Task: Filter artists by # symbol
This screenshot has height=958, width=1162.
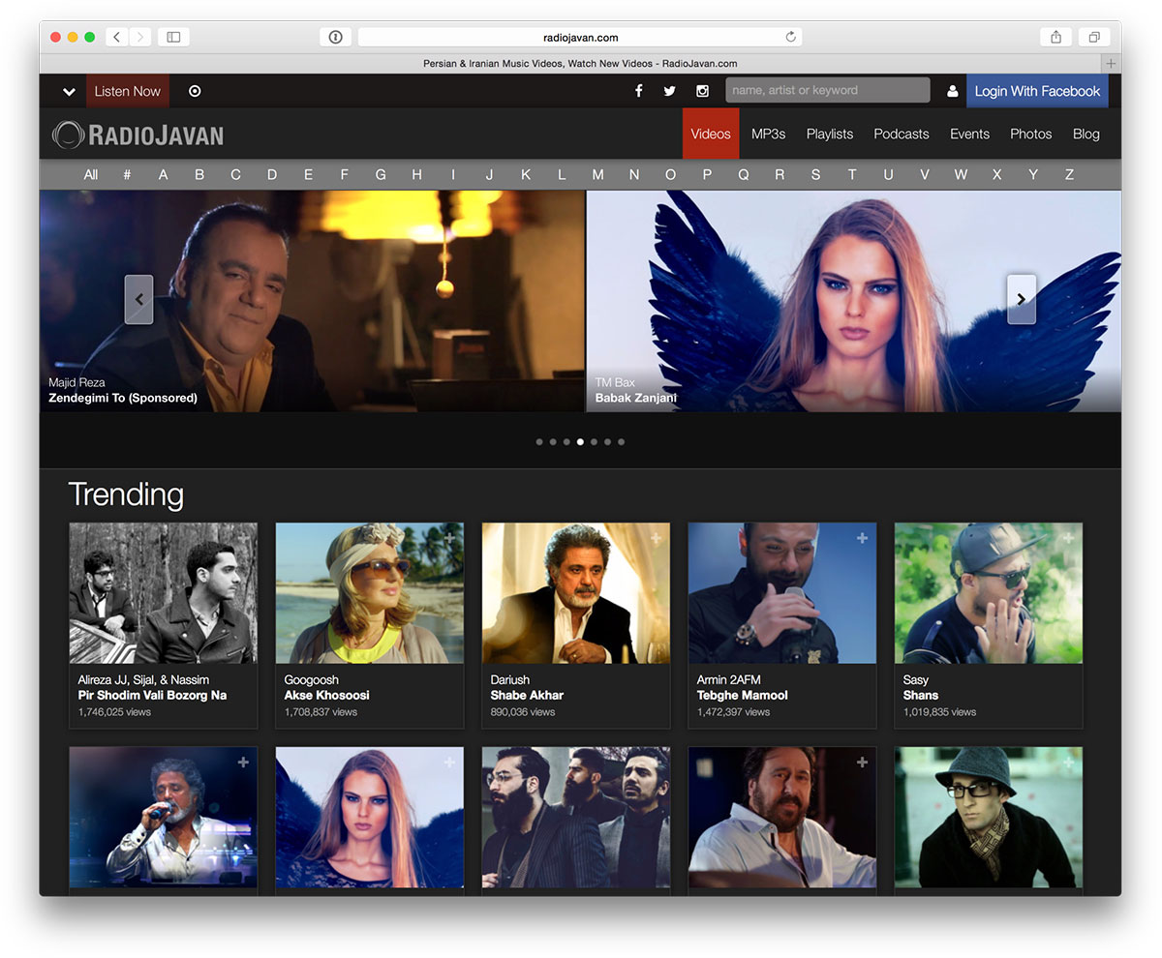Action: tap(127, 175)
